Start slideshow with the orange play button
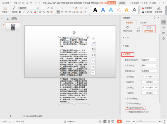The width and height of the screenshot is (167, 124). [x=119, y=121]
